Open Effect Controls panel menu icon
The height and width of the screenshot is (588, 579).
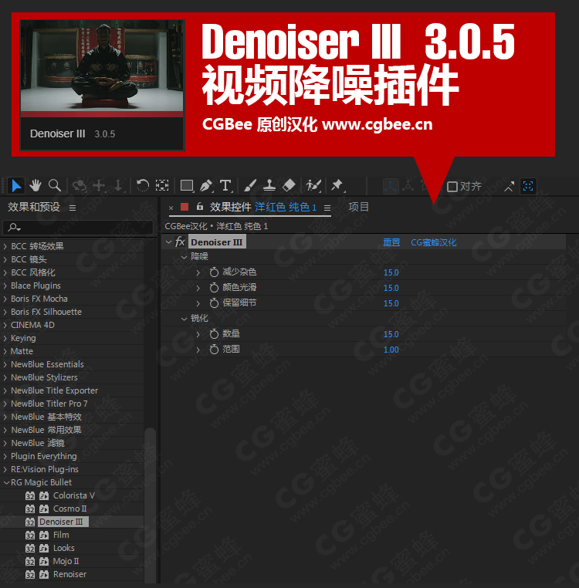tap(327, 208)
